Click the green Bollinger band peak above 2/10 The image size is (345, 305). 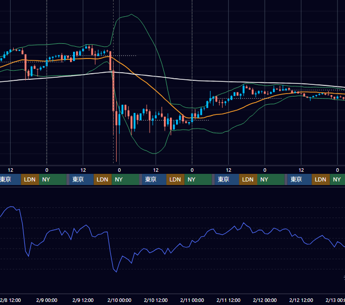[x=131, y=15]
